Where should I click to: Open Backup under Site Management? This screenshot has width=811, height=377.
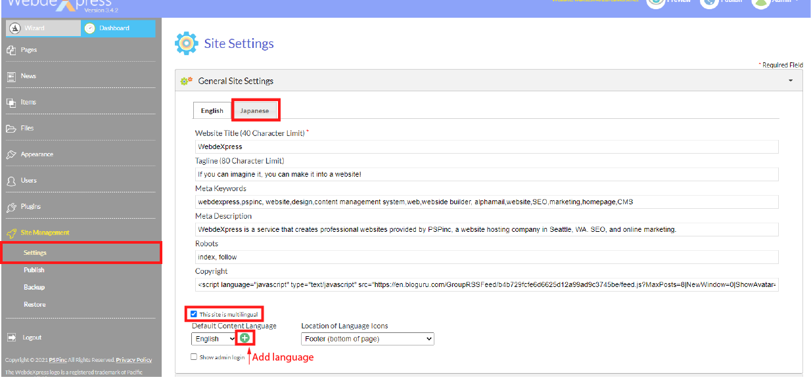(x=34, y=287)
